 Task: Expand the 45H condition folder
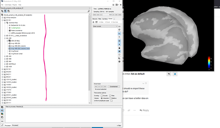[x=5, y=56]
